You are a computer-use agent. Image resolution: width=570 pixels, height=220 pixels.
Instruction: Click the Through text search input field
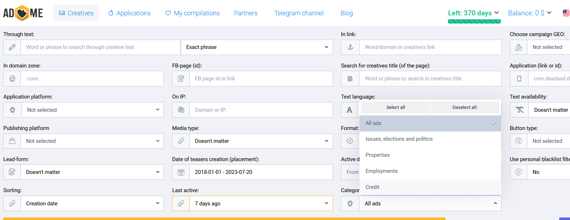point(100,47)
